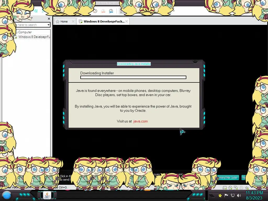Click the VMware CD/DVD drive status icon

pos(230,188)
